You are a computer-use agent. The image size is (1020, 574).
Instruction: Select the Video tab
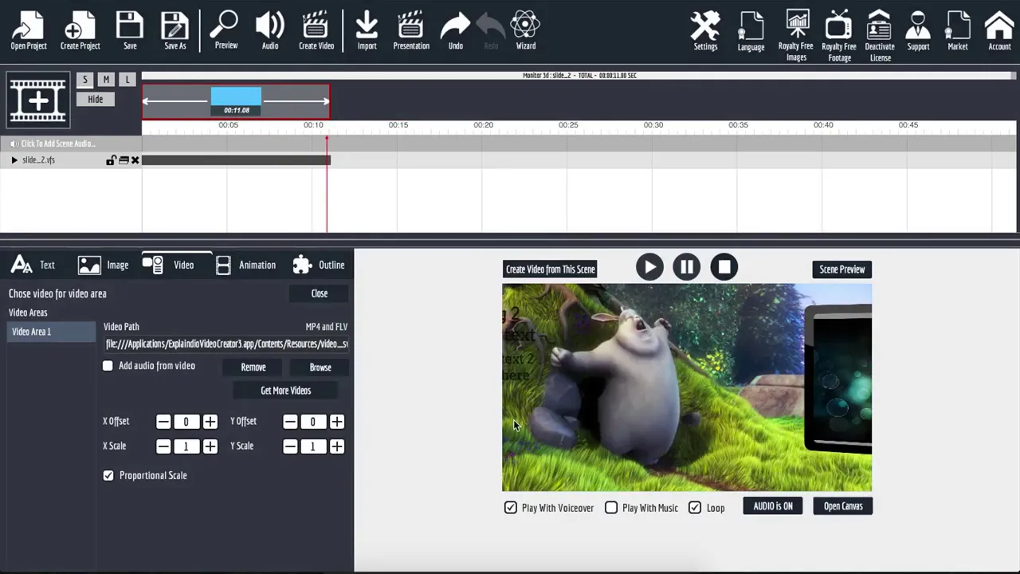177,265
